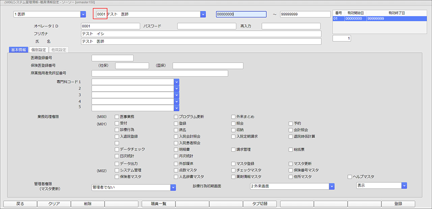Open the 1 医師 staff type dropdown
This screenshot has height=209, width=432.
(83, 14)
